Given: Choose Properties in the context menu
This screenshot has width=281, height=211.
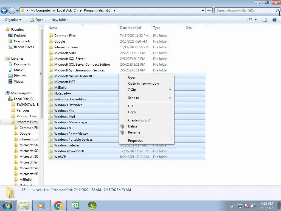Looking at the screenshot, I should coord(146,141).
